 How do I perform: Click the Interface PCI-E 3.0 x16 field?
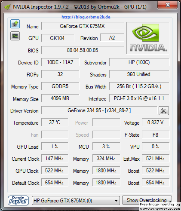click(139, 98)
